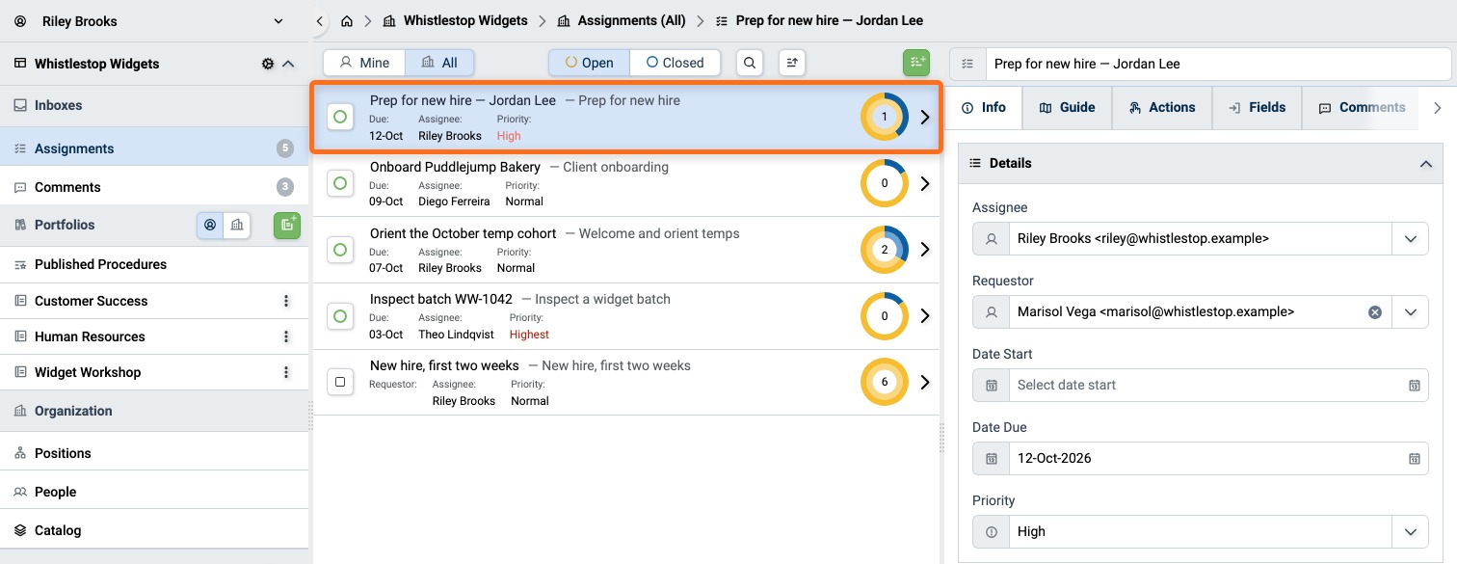Open the Catalog page

pos(154,530)
